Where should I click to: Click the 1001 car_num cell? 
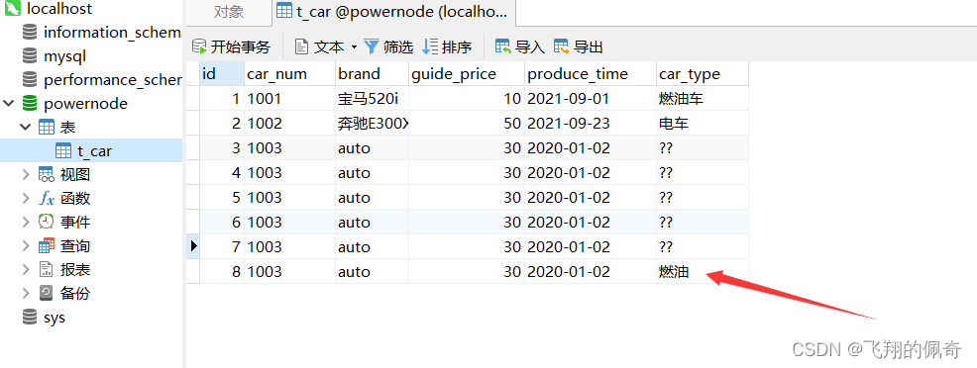(x=289, y=98)
